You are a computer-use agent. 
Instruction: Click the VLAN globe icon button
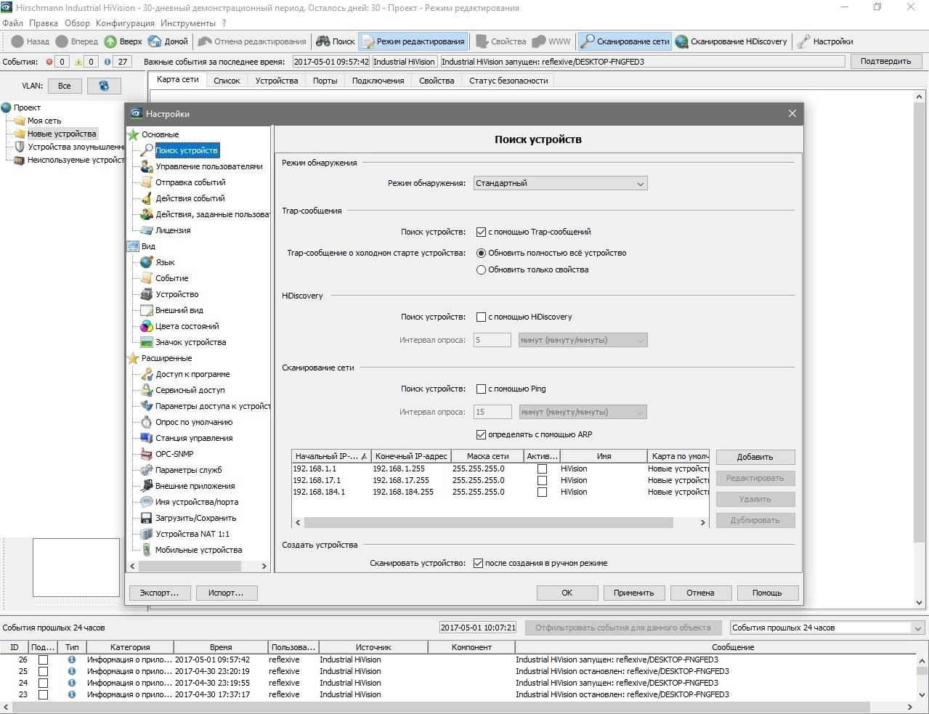(104, 86)
